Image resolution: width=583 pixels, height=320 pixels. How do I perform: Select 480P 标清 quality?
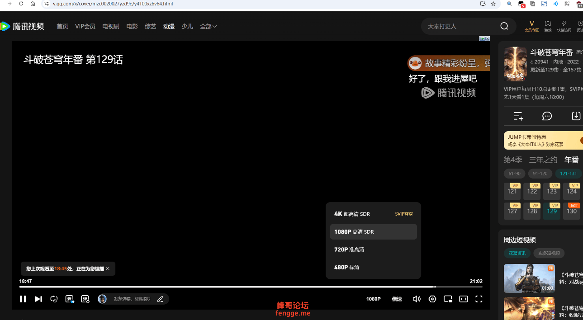click(374, 267)
